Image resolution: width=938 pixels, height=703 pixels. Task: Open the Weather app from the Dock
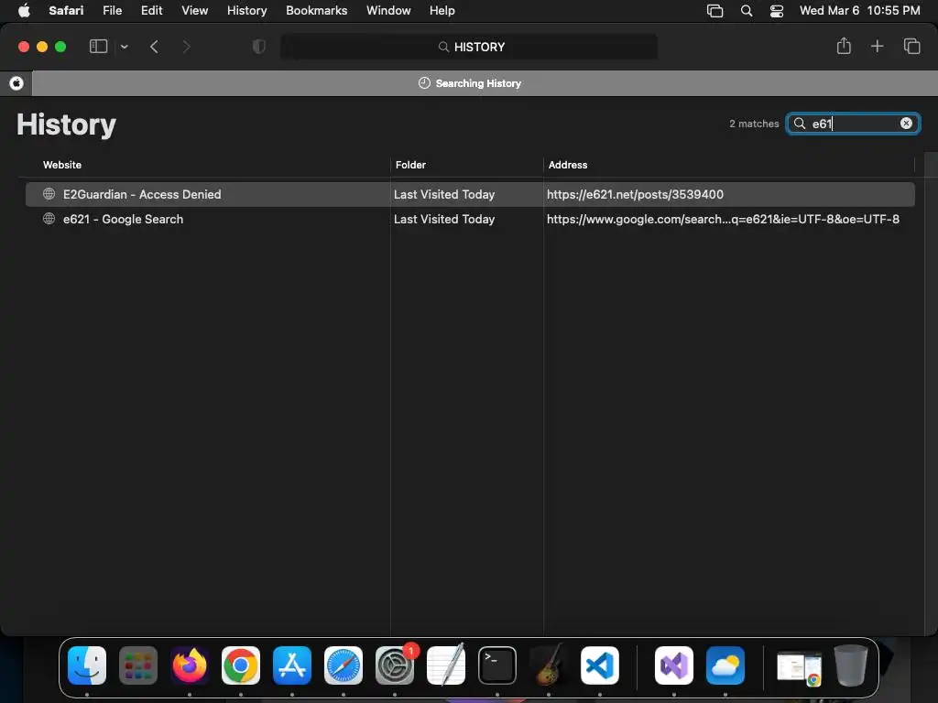725,665
